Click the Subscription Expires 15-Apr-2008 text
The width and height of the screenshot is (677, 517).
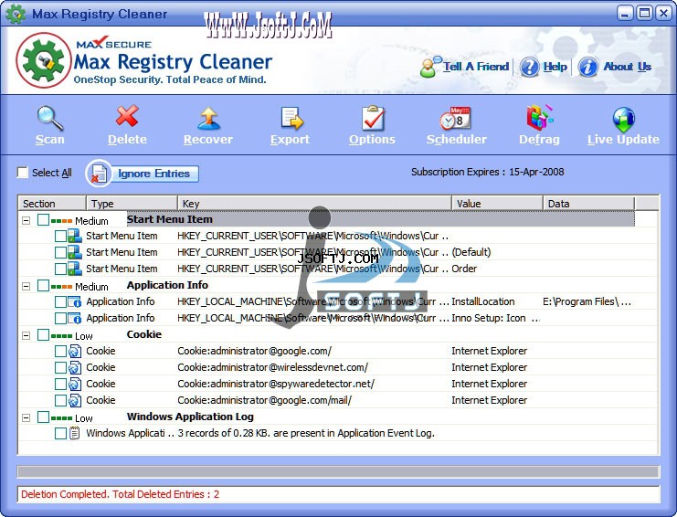[488, 172]
